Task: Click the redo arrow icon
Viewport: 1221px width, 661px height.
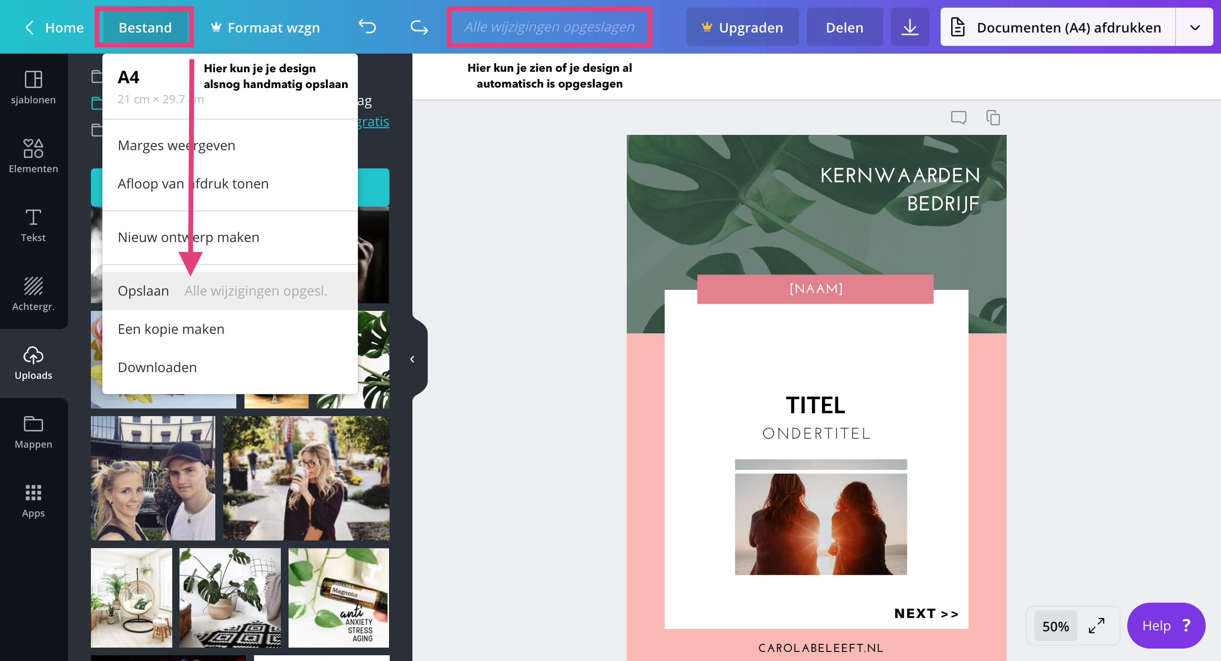Action: pyautogui.click(x=419, y=27)
